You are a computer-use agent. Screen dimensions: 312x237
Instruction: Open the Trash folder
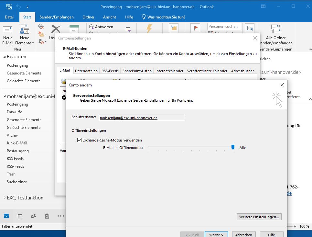(x=11, y=174)
